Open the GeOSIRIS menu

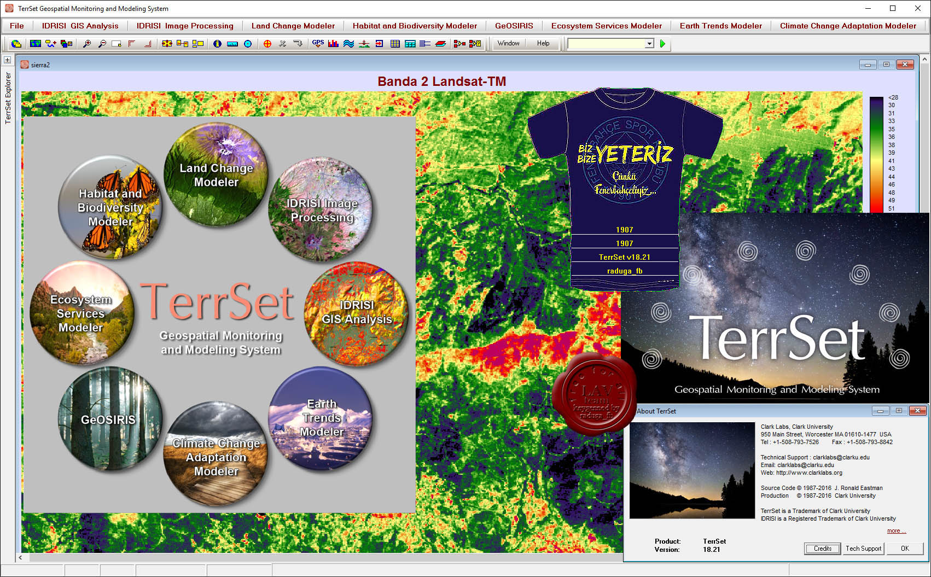point(514,26)
